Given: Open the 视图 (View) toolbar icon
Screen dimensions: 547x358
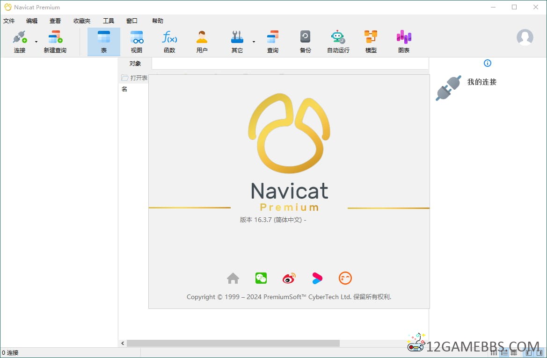Looking at the screenshot, I should click(x=137, y=42).
